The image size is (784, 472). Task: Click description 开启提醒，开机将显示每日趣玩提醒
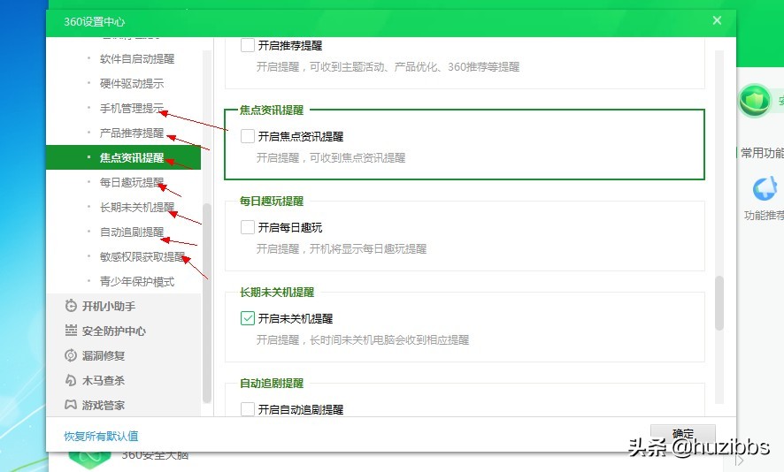342,248
